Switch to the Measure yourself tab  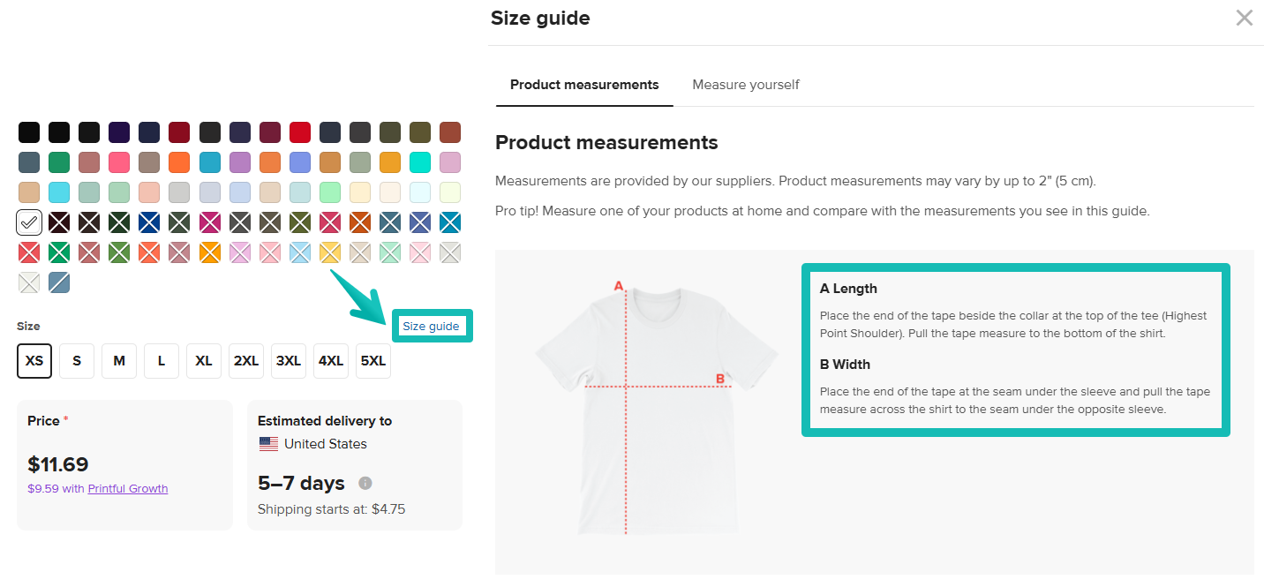coord(745,85)
